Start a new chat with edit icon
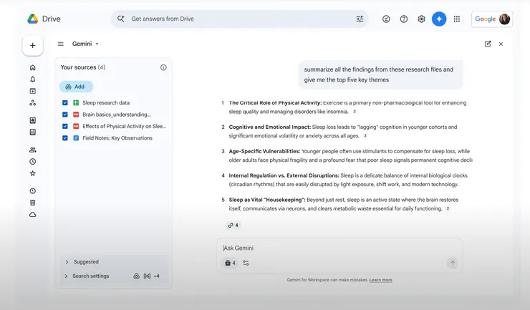The height and width of the screenshot is (310, 530). pos(488,44)
